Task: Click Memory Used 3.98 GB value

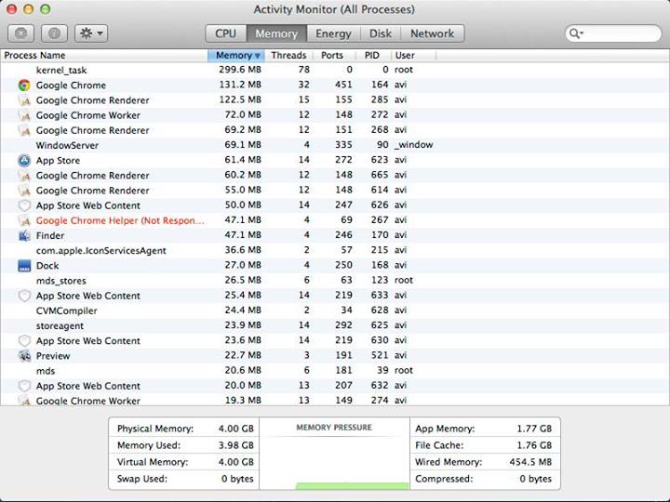Action: [x=235, y=445]
